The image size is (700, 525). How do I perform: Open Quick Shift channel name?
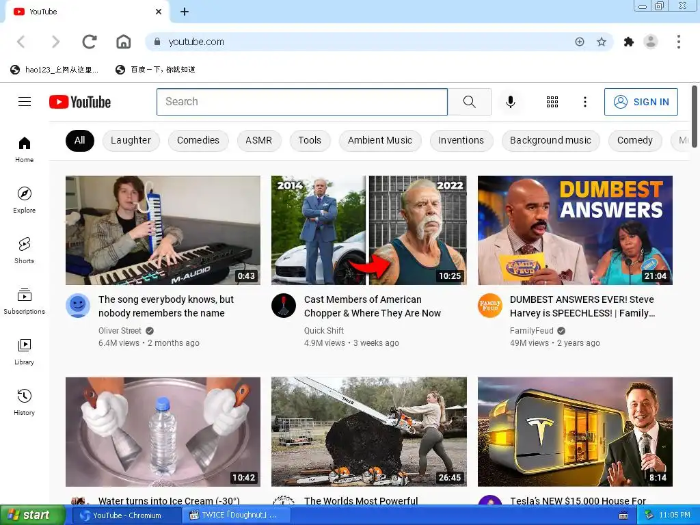coord(323,331)
